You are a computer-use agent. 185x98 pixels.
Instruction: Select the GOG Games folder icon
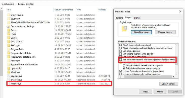(9, 42)
